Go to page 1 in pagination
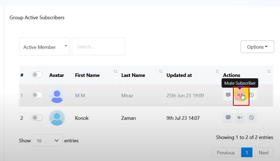 [x=246, y=153]
